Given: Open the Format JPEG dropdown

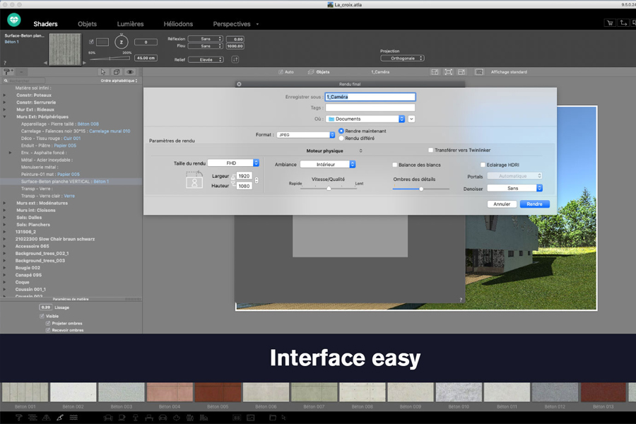Looking at the screenshot, I should coord(305,134).
